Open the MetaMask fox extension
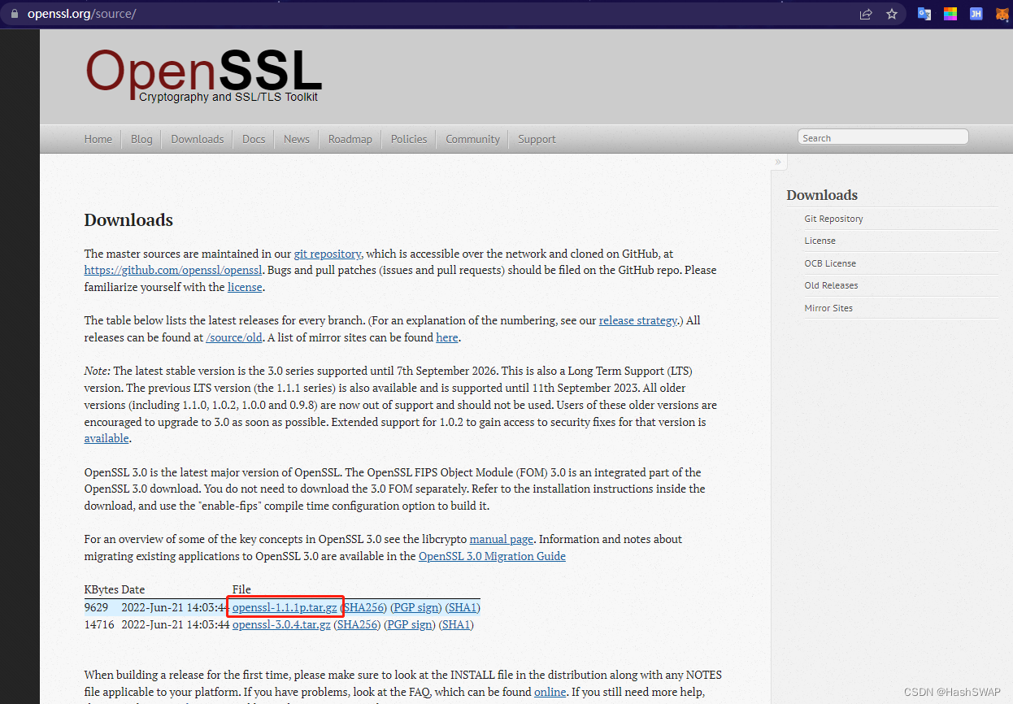Screen dimensions: 1013x704 (x=1002, y=14)
